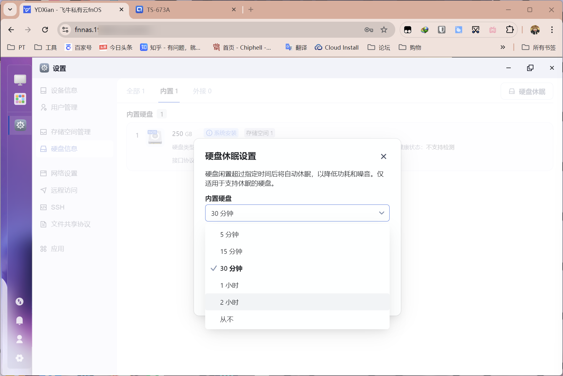Screen dimensions: 563x376
Task: Click the password key icon in address bar
Action: (369, 30)
